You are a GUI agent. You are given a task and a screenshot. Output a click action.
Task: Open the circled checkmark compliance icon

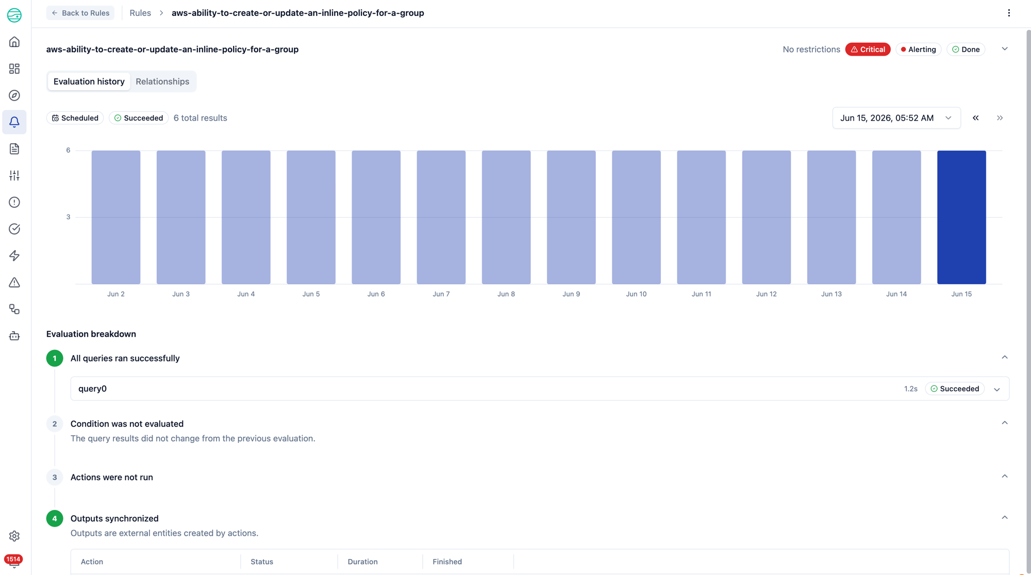click(14, 229)
